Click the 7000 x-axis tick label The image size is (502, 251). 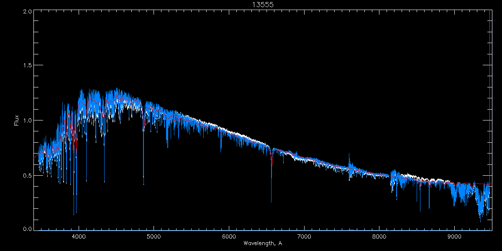pyautogui.click(x=304, y=236)
